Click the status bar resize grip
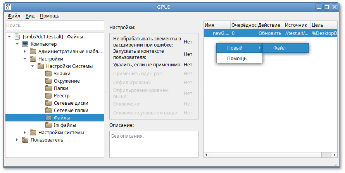Image resolution: width=345 pixels, height=173 pixels. (336, 164)
